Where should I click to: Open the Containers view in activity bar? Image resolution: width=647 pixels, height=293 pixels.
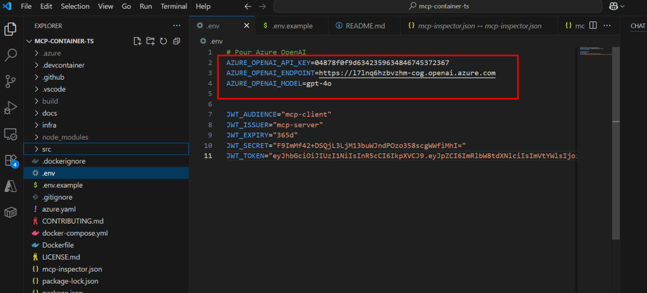[10, 213]
